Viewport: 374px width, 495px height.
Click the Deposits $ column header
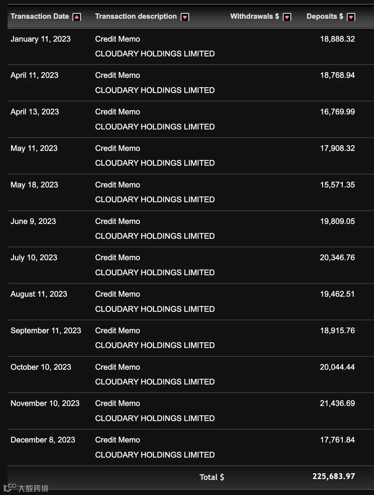pos(325,16)
